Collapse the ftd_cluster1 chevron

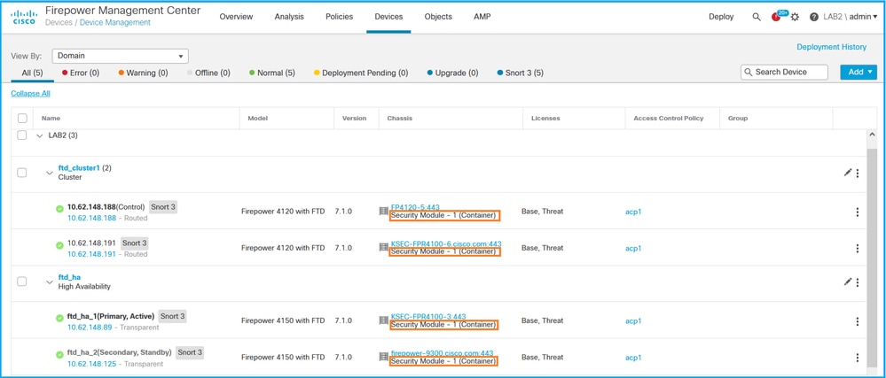point(50,173)
